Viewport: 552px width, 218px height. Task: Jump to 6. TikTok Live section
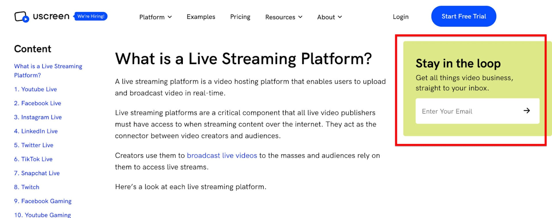coord(33,159)
